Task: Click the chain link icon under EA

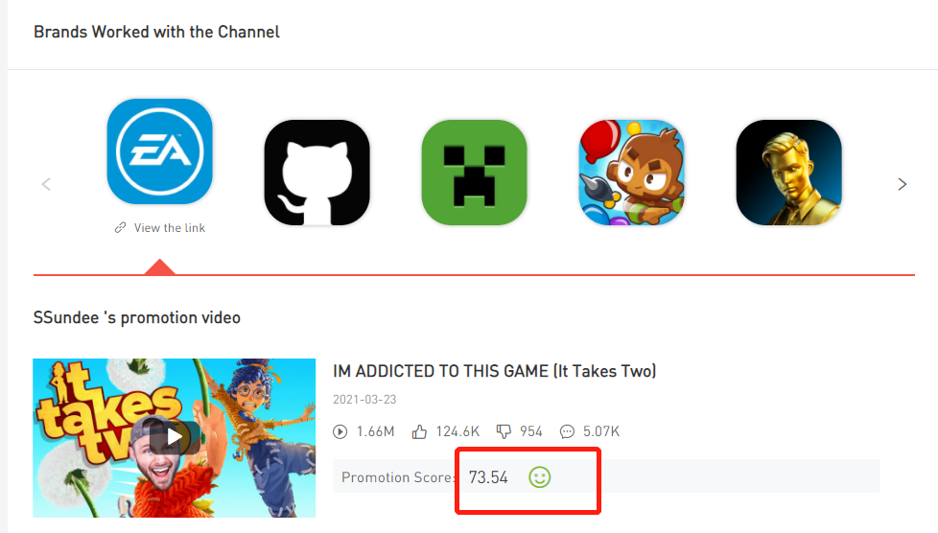Action: click(x=120, y=228)
